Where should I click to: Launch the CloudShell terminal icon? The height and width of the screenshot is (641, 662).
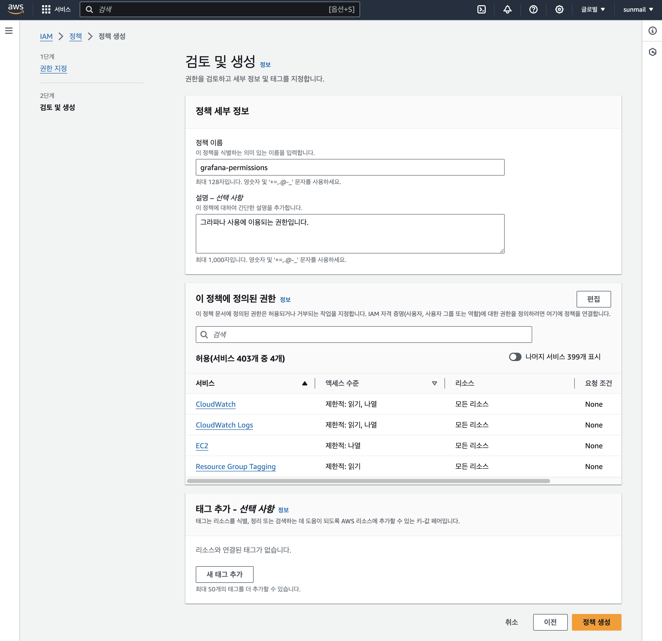coord(481,9)
